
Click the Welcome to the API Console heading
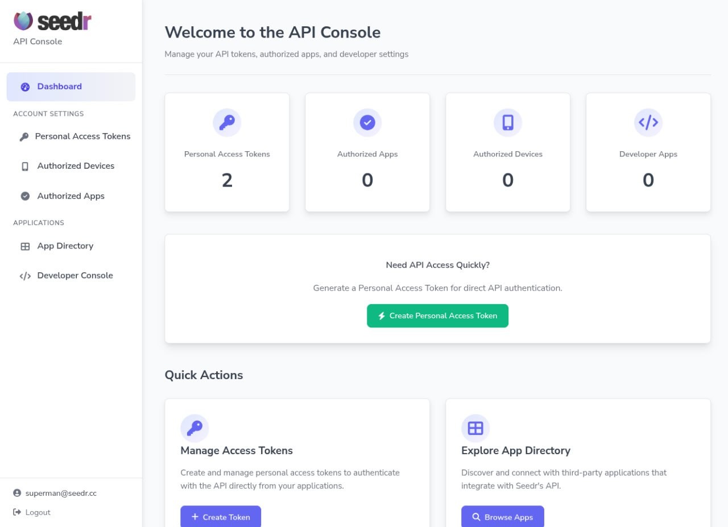pos(272,32)
